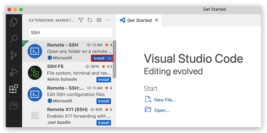Refresh the extensions list
This screenshot has height=133, width=267.
[x=90, y=20]
